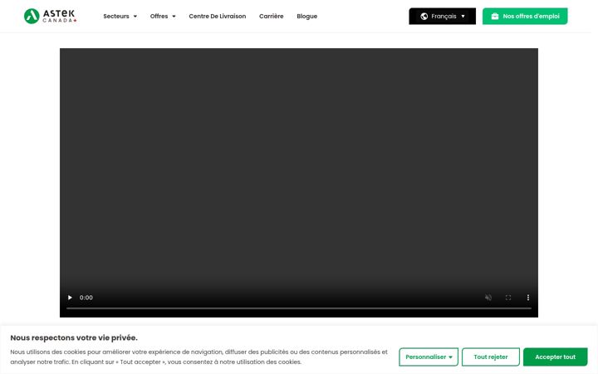
Task: Open video more options menu
Action: (x=528, y=298)
